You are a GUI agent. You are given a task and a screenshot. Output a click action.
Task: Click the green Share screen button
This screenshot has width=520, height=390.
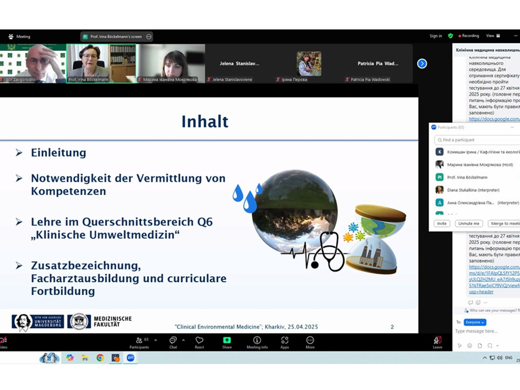click(x=227, y=343)
